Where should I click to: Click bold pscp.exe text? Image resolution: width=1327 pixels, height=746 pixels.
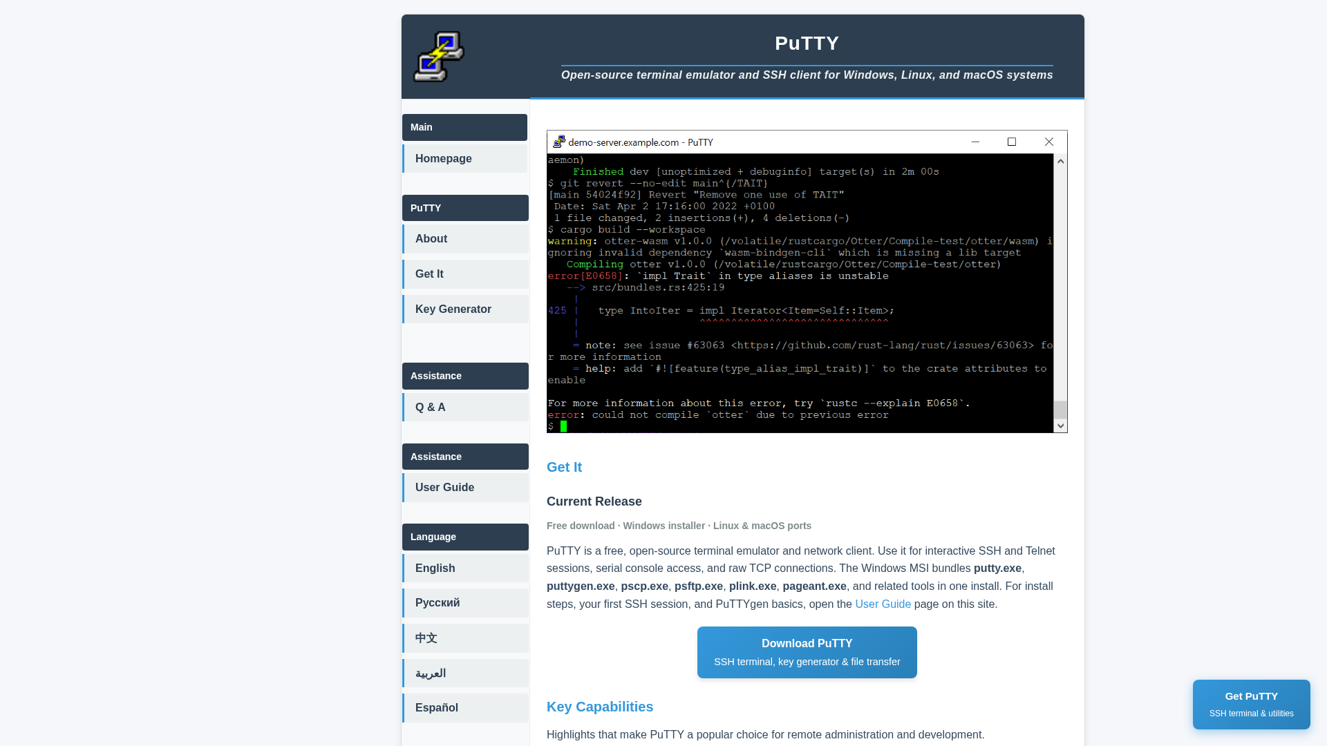pyautogui.click(x=644, y=586)
